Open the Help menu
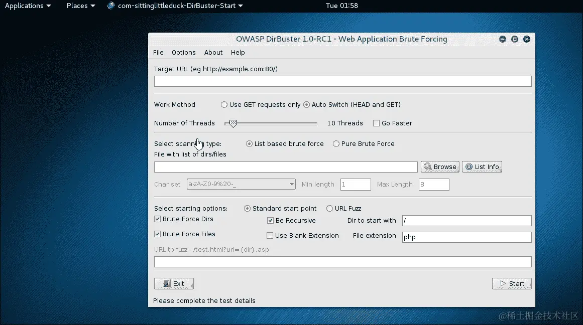The height and width of the screenshot is (325, 583). pos(238,52)
